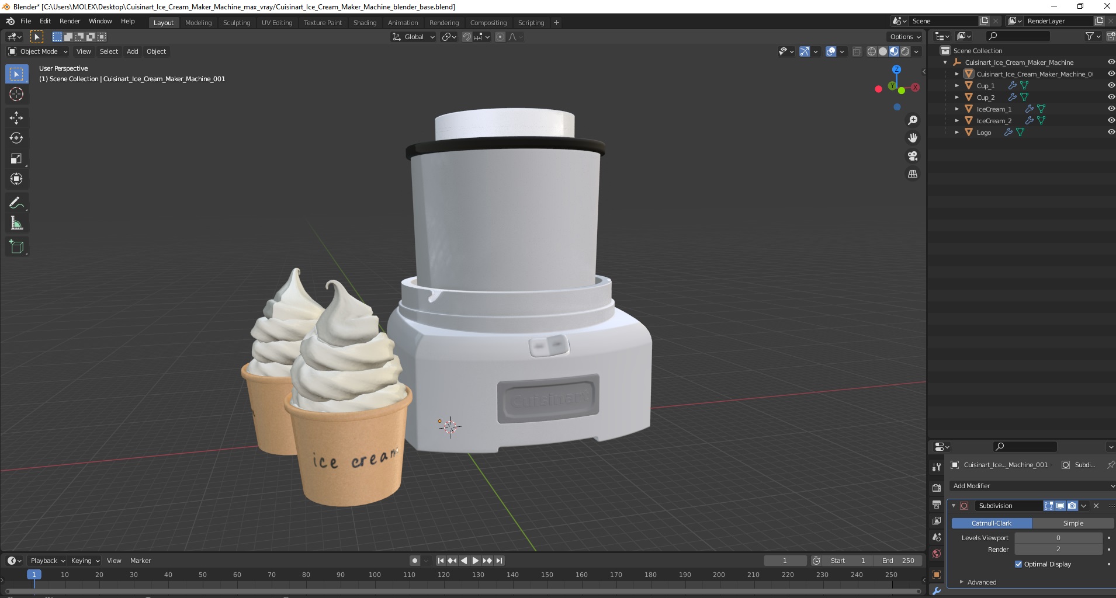Image resolution: width=1116 pixels, height=598 pixels.
Task: Toggle camera view with the camera icon
Action: pos(913,156)
